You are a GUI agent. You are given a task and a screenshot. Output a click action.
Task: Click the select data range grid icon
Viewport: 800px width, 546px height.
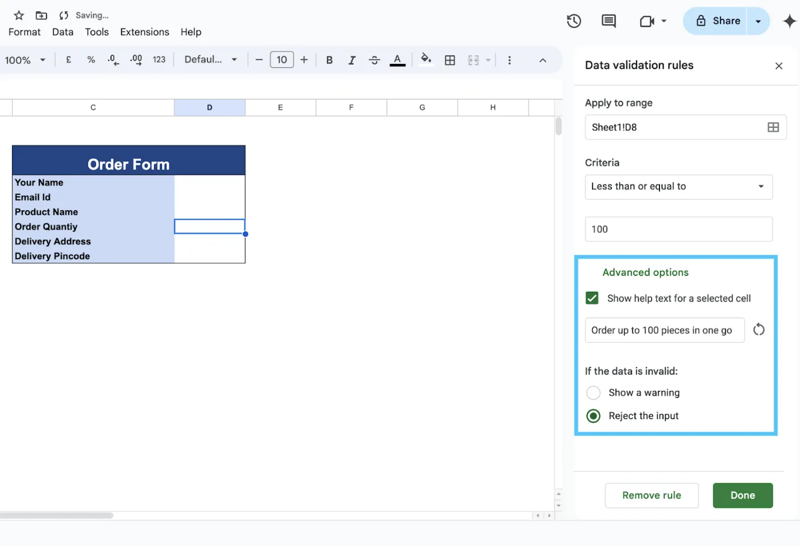[x=773, y=127]
